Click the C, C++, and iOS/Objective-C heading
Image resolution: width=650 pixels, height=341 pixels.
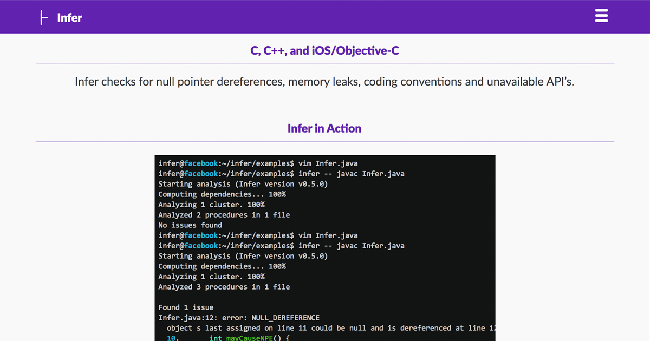[x=324, y=51]
